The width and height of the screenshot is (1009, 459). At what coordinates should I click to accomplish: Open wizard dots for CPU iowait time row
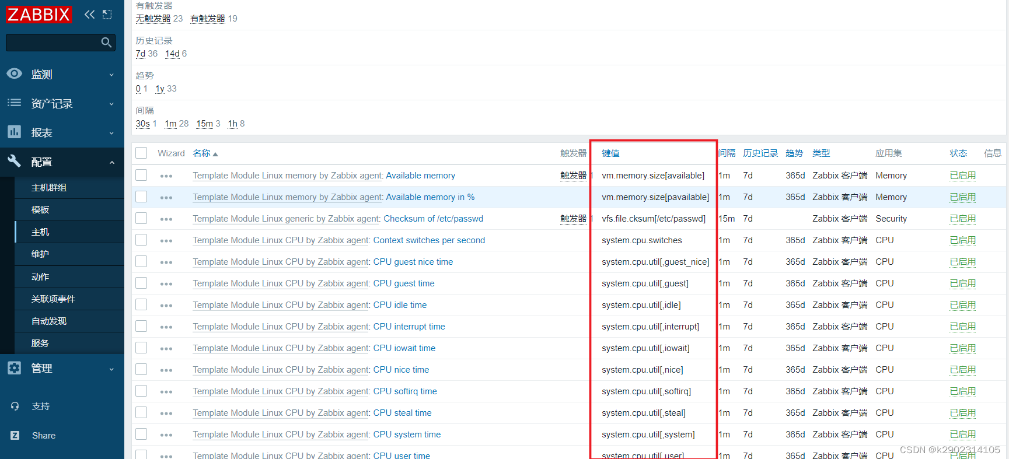point(166,349)
